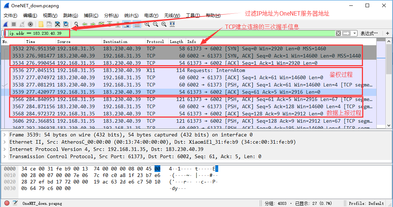Open the 统计(S) menu

pos(131,16)
